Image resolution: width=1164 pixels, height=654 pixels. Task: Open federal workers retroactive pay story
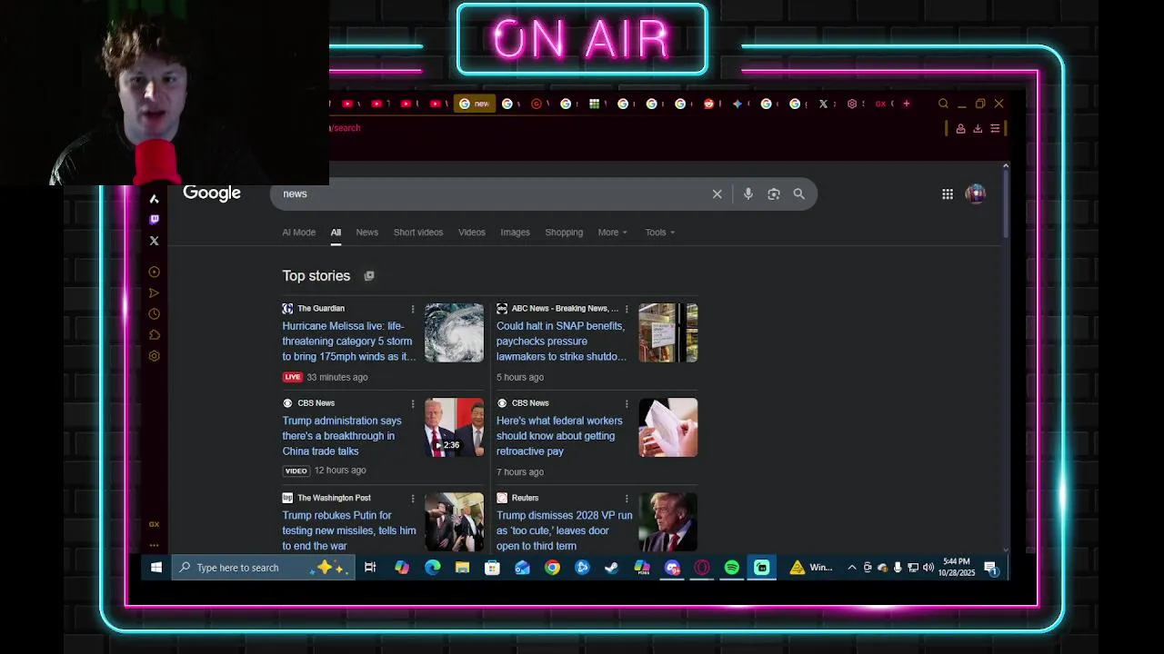point(559,436)
